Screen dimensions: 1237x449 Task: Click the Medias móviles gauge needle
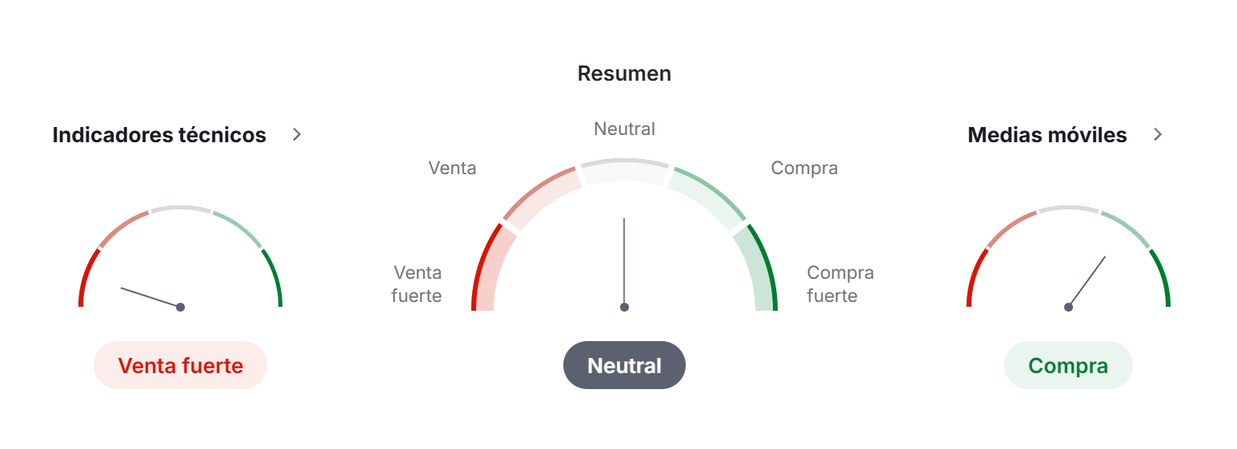point(1087,280)
